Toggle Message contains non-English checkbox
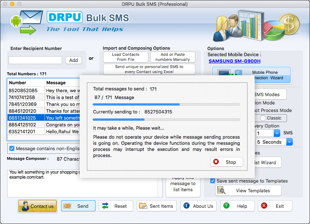 [x=12, y=148]
